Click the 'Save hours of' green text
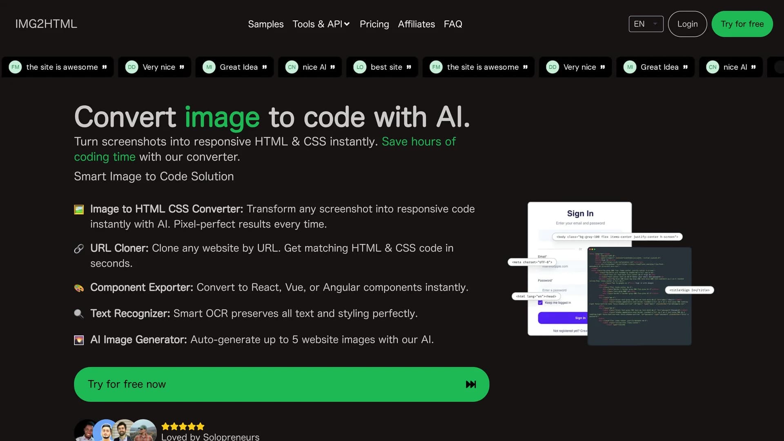Screen dimensions: 784x441 [x=419, y=142]
